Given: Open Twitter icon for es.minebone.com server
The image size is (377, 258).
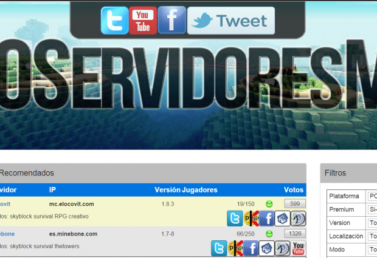Looking at the screenshot, I should coord(219,248).
